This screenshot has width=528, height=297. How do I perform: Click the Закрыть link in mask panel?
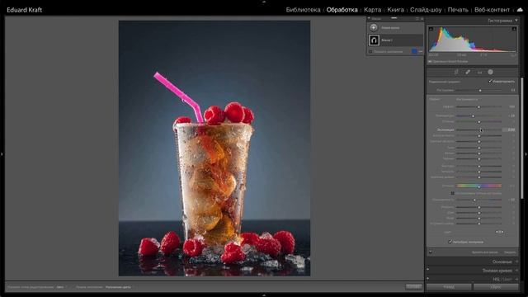click(510, 252)
